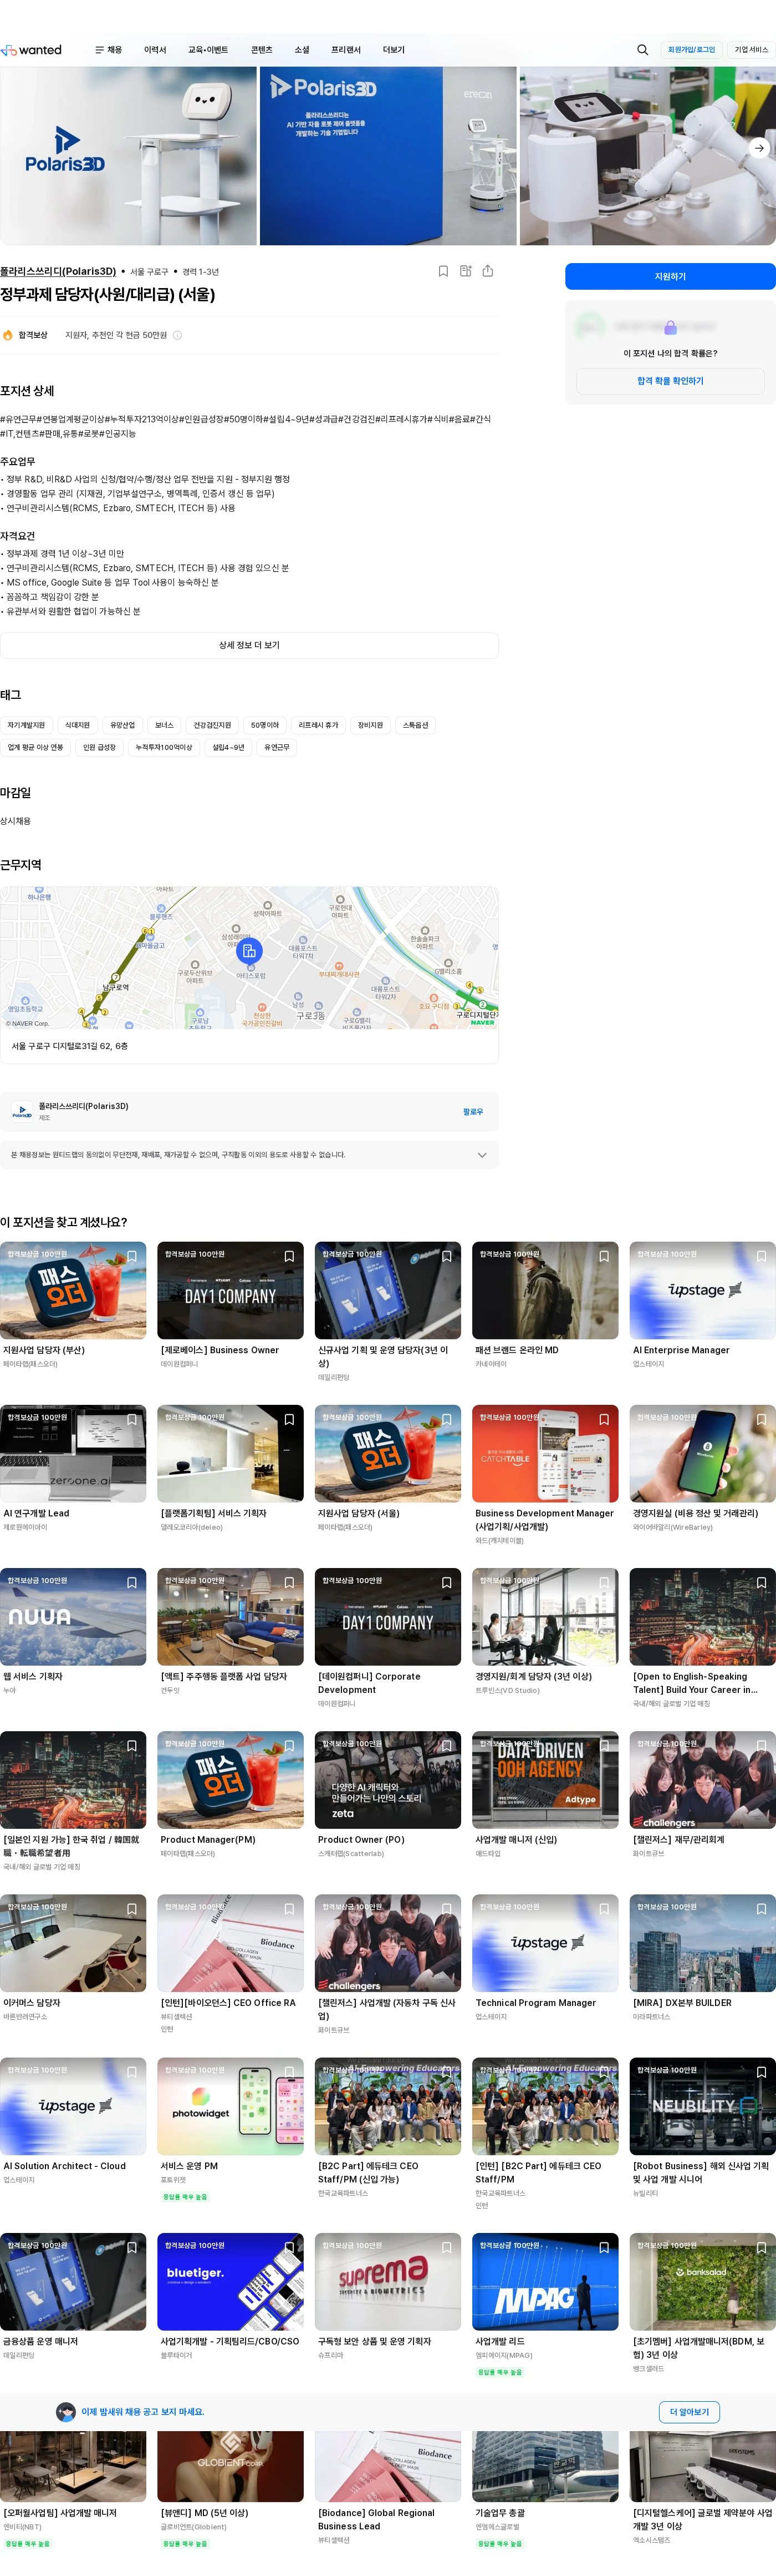The height and width of the screenshot is (2576, 776).
Task: Bookmark the [챌린저스] 재무/관리회계 card
Action: point(761,1745)
